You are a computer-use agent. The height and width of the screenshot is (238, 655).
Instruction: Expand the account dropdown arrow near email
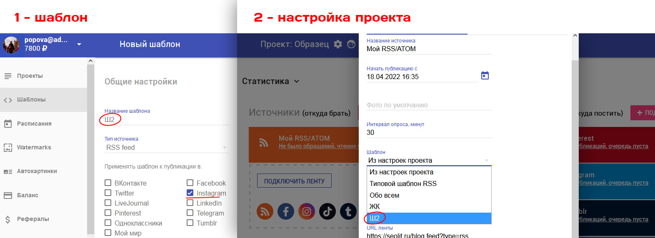click(79, 44)
